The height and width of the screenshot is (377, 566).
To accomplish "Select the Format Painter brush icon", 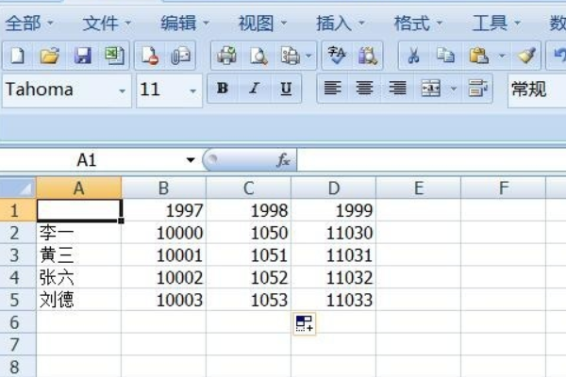I will (526, 56).
